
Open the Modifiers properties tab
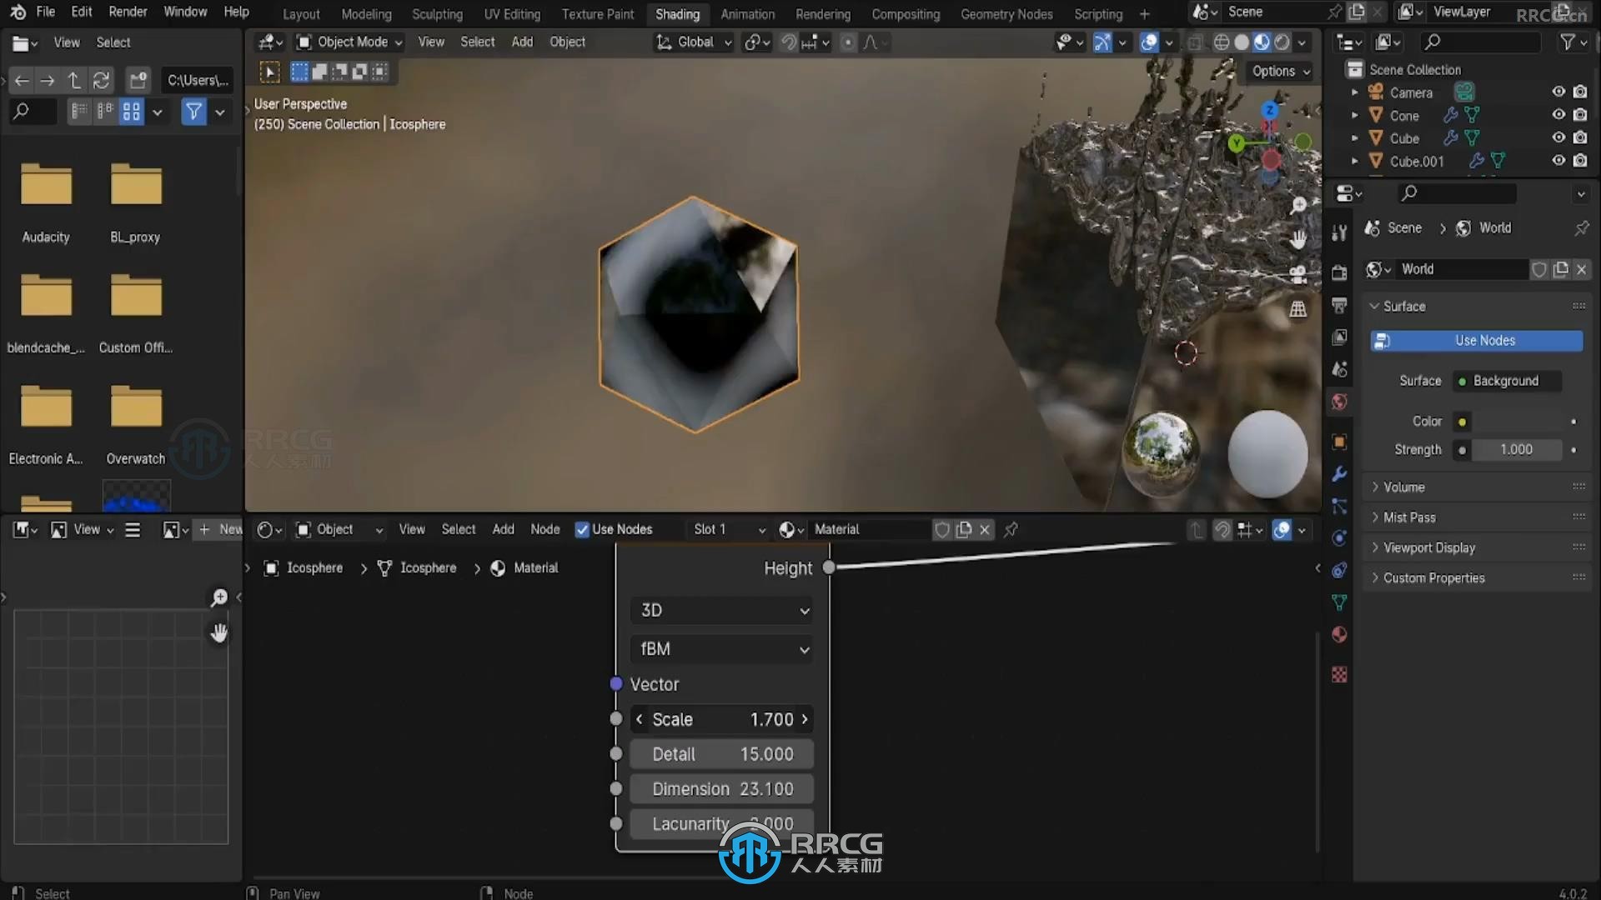(x=1339, y=474)
